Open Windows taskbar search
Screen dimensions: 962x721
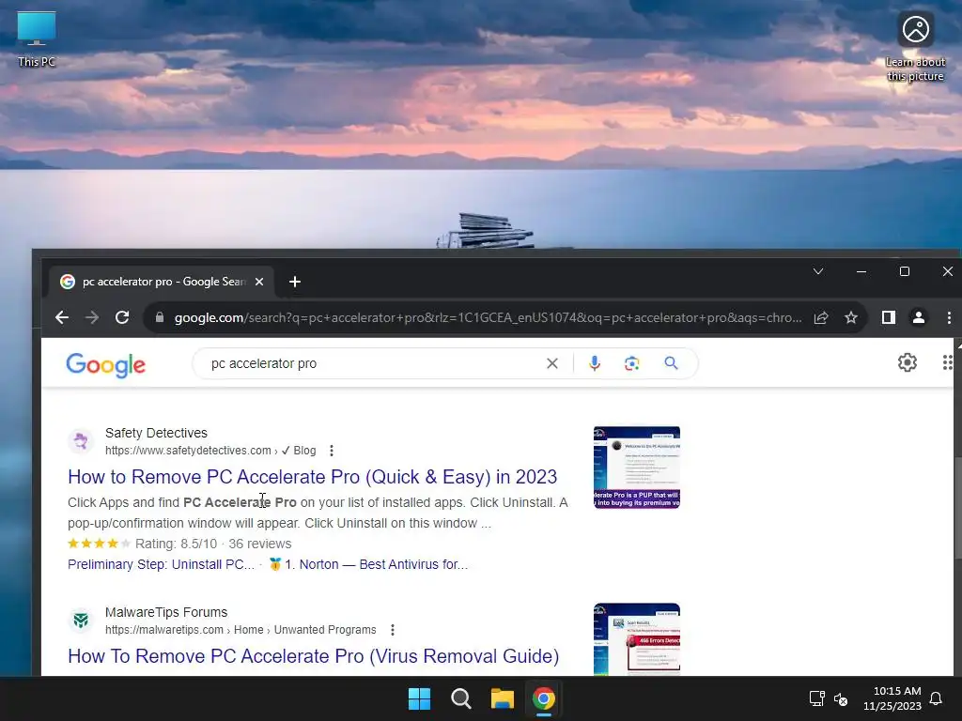pyautogui.click(x=460, y=698)
